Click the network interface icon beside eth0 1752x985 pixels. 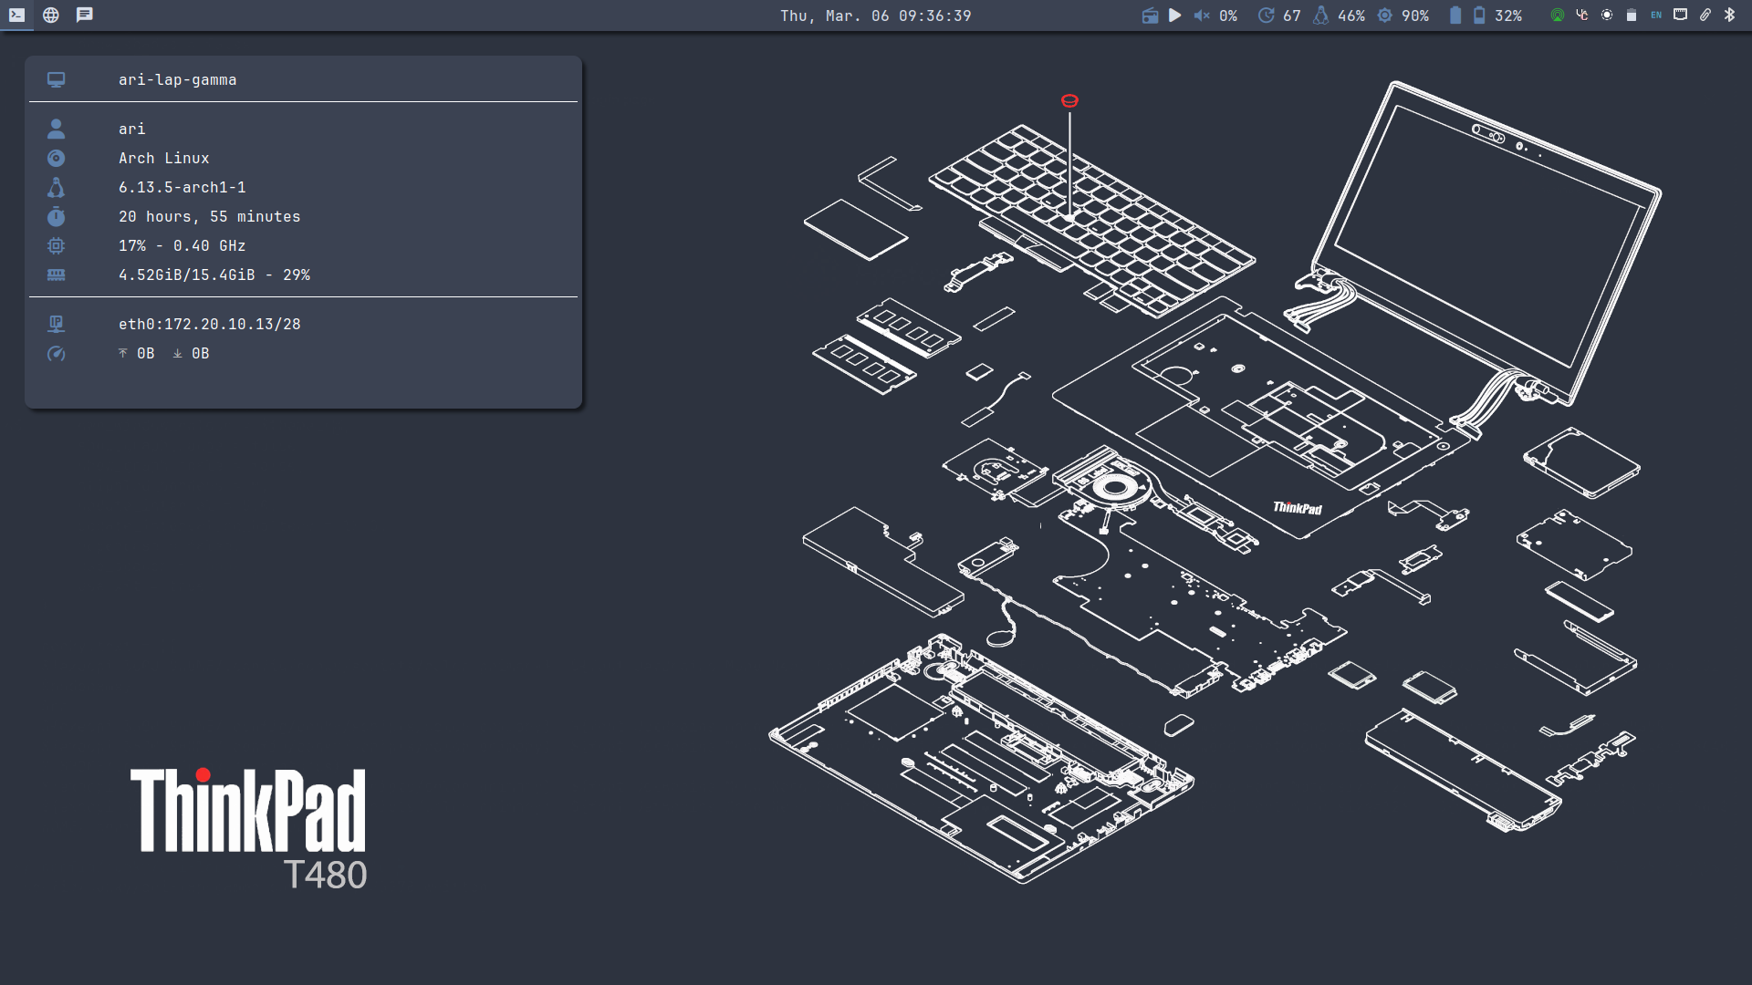tap(56, 324)
